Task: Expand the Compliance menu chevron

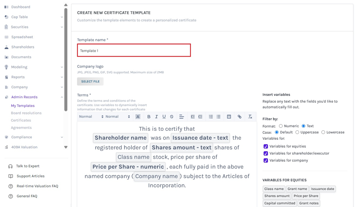Action: coord(62,137)
